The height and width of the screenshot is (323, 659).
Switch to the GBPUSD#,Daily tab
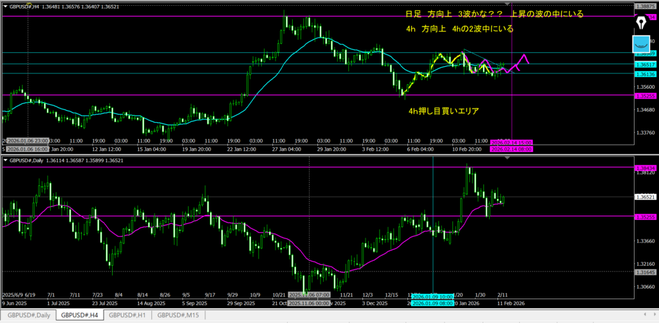pyautogui.click(x=27, y=315)
